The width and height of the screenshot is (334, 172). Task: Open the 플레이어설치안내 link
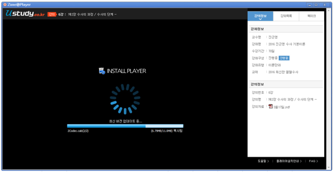(288, 161)
